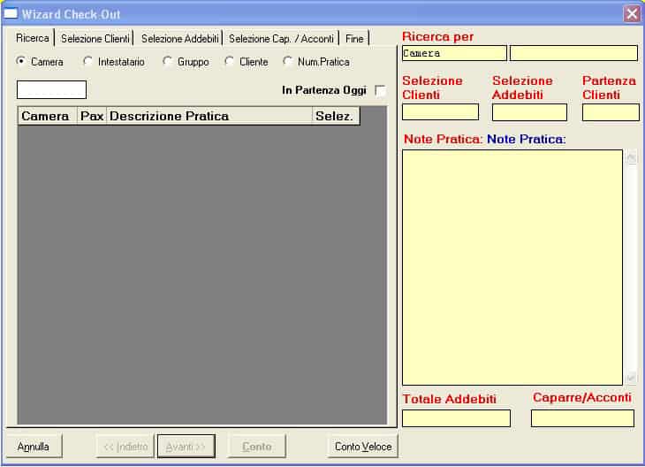
Task: Click inside the Note Pratica text area
Action: [512, 265]
